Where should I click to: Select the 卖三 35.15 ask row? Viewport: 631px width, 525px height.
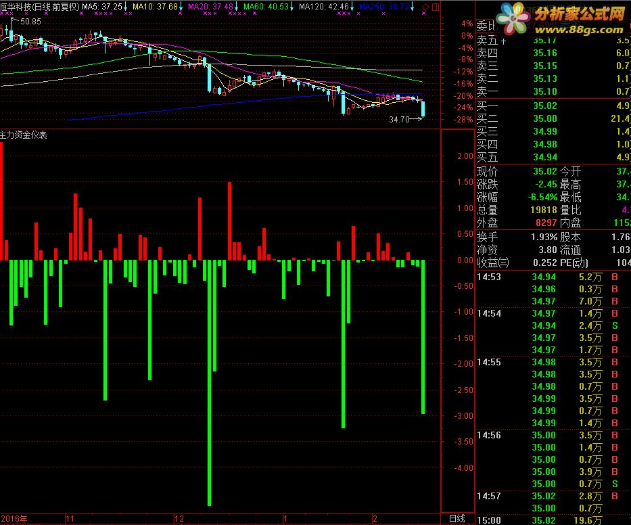click(x=553, y=66)
